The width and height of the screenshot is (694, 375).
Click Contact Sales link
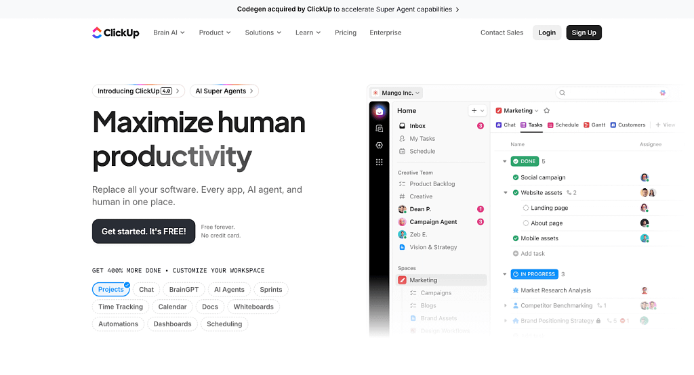[x=502, y=32]
